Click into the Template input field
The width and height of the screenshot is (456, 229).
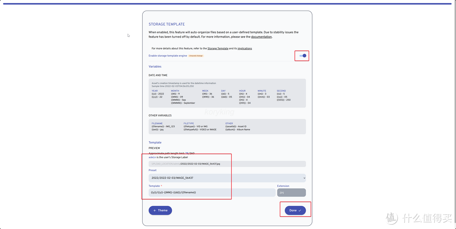(x=206, y=192)
